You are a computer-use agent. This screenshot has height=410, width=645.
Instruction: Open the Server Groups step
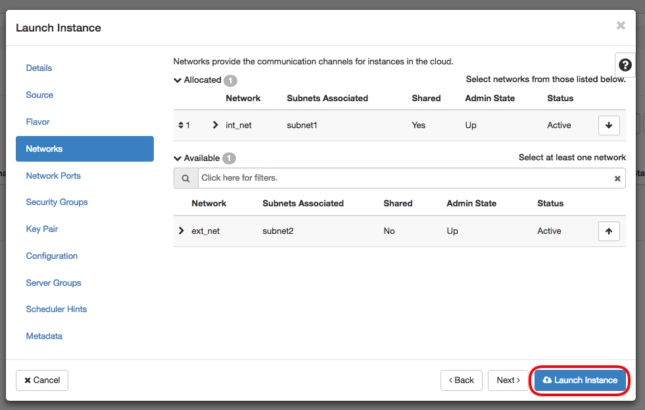pyautogui.click(x=53, y=283)
